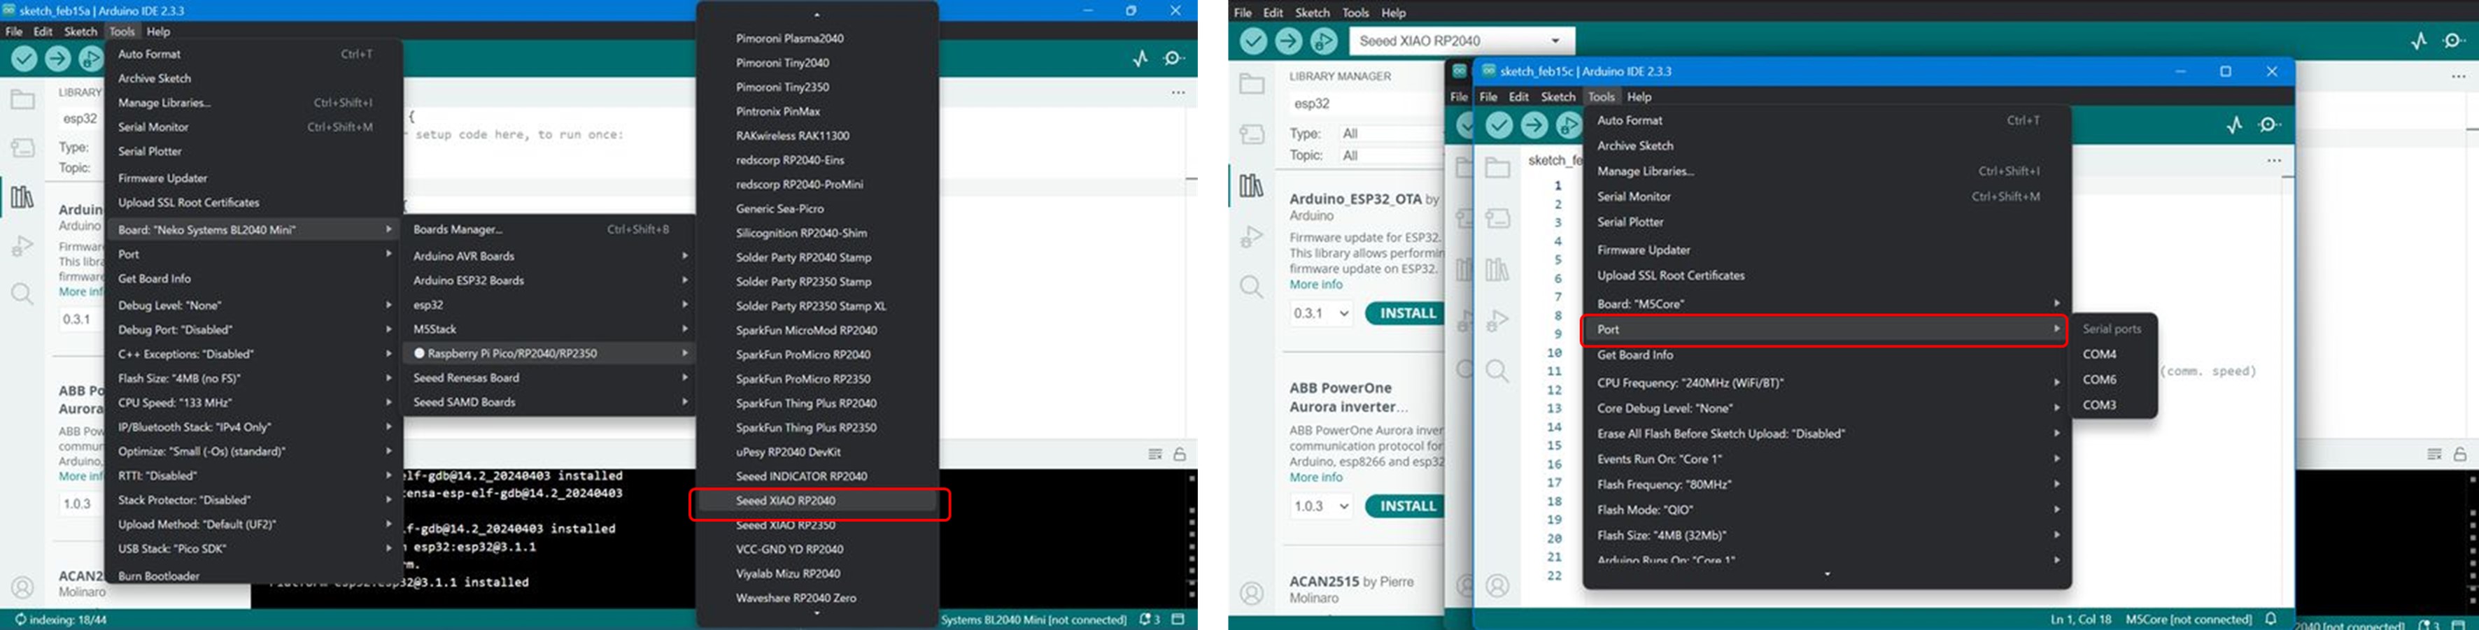The width and height of the screenshot is (2479, 630).
Task: Open Boards Manager sidebar icon in sketch_feb15a window
Action: pyautogui.click(x=22, y=147)
